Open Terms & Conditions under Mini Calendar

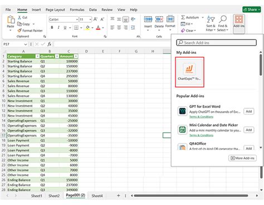[x=201, y=135]
